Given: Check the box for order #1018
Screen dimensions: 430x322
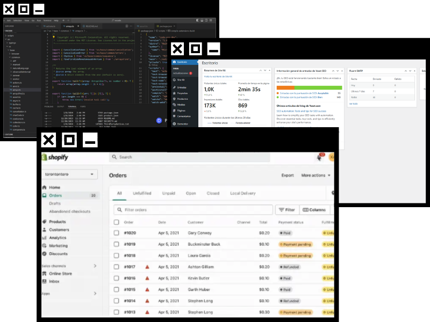Looking at the screenshot, I should 116,256.
